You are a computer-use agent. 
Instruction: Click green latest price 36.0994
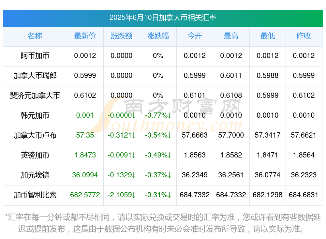(x=85, y=175)
